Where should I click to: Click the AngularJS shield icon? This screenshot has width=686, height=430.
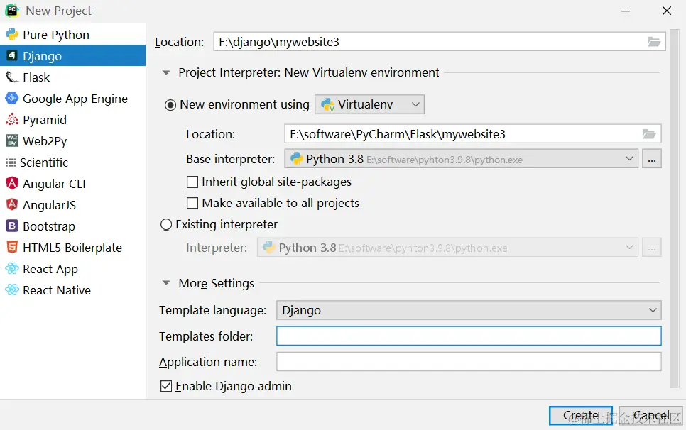pos(12,204)
